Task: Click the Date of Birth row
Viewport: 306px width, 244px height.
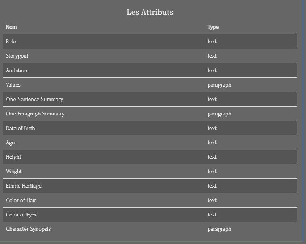Action: coord(150,128)
